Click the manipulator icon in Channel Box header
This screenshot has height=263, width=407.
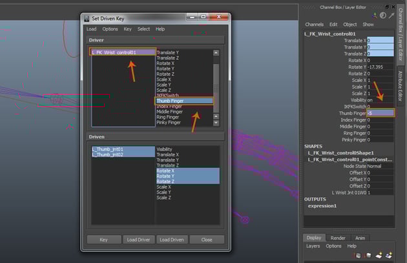coord(374,15)
